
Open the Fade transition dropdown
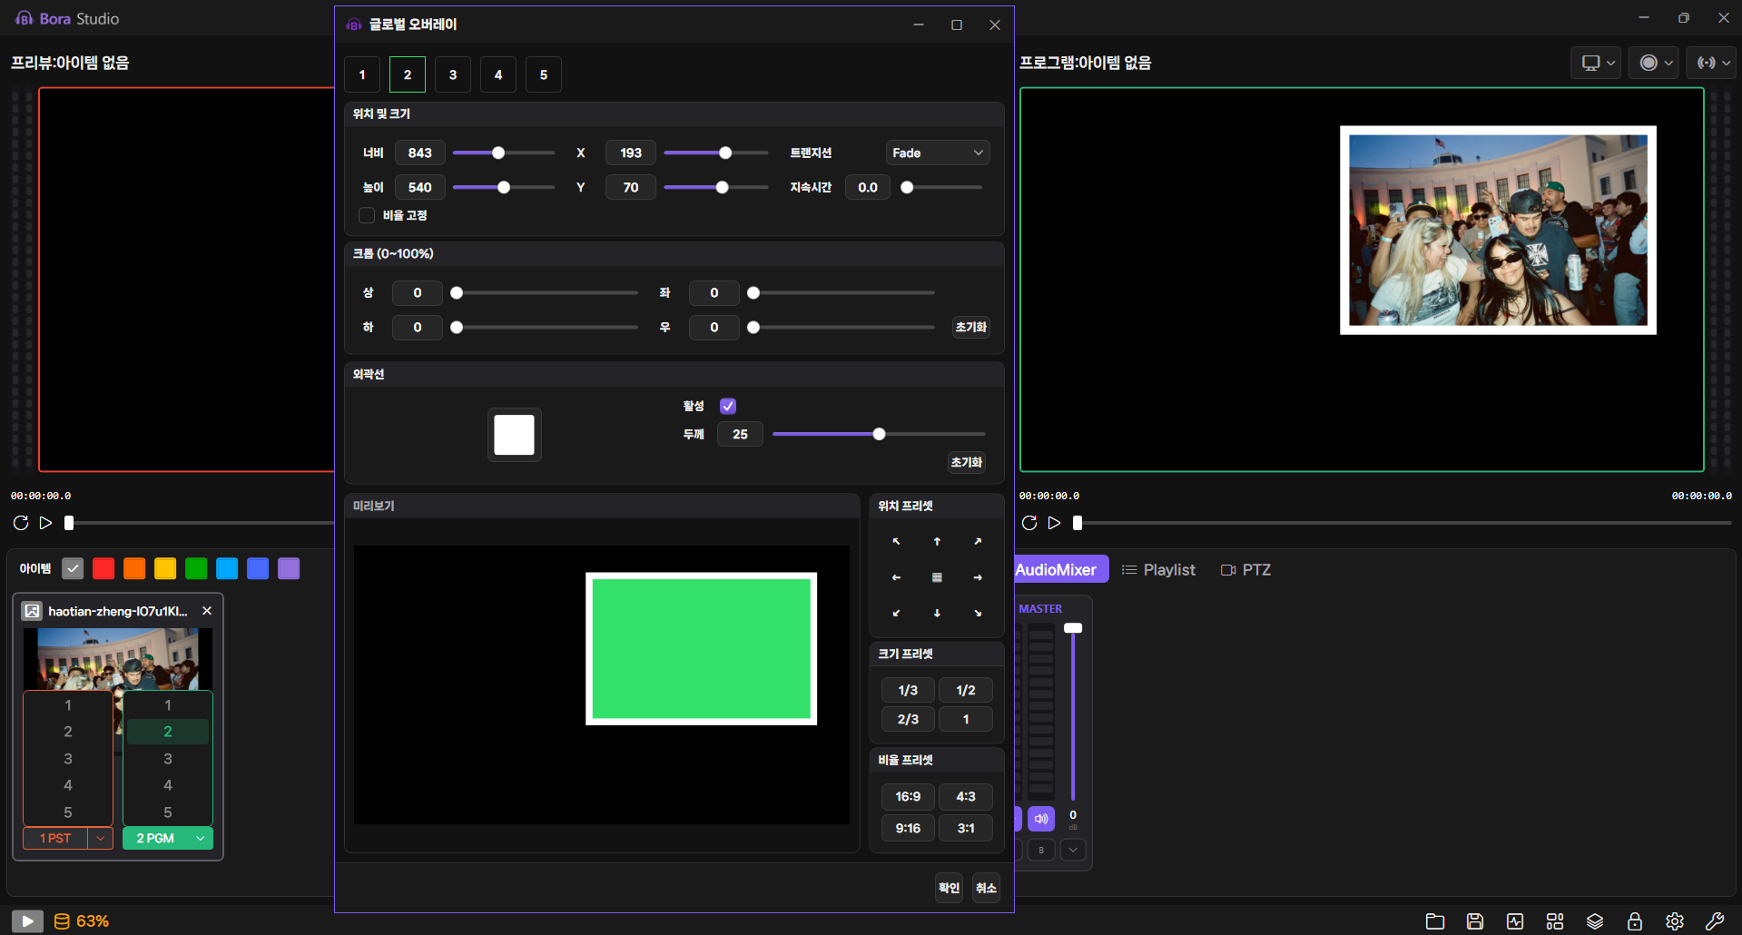[938, 153]
